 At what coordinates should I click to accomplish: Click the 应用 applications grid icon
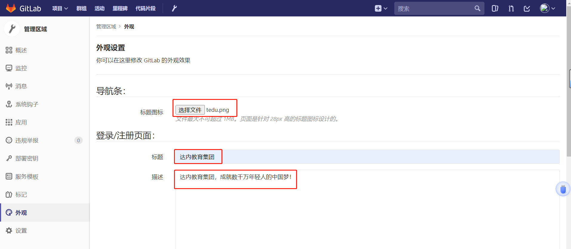coord(9,122)
